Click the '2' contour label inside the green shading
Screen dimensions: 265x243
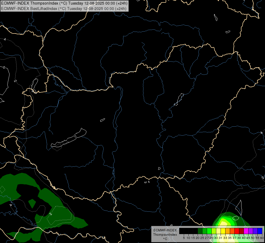[51, 214]
